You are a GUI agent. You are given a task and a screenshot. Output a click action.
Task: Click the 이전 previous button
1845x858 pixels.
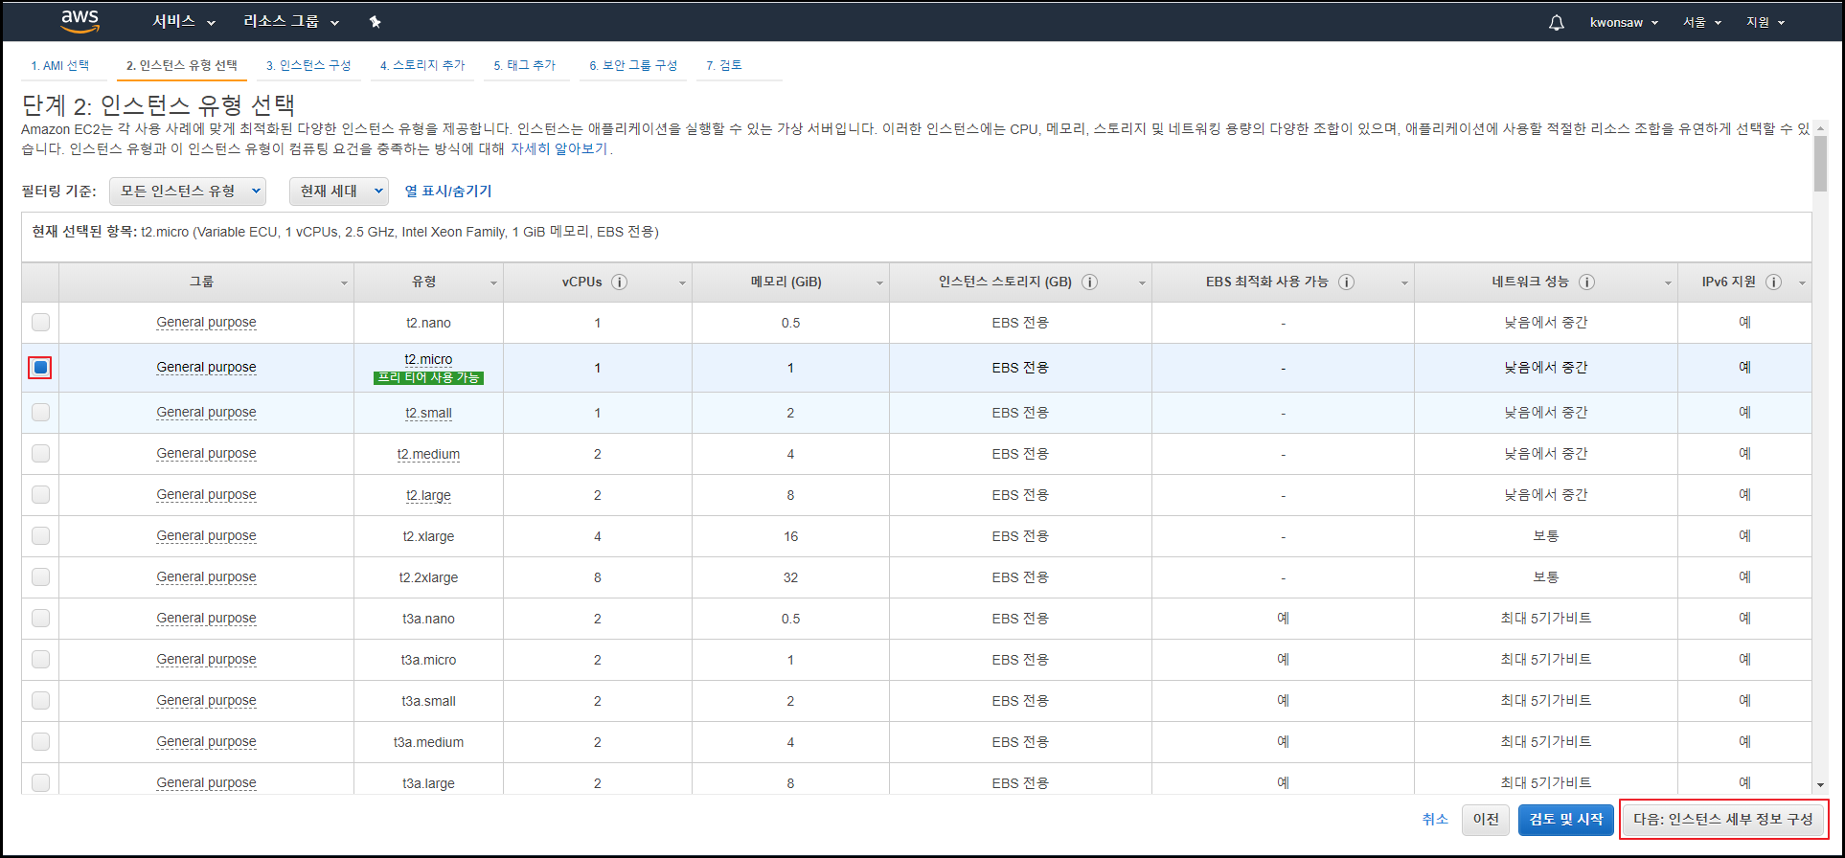click(x=1486, y=819)
